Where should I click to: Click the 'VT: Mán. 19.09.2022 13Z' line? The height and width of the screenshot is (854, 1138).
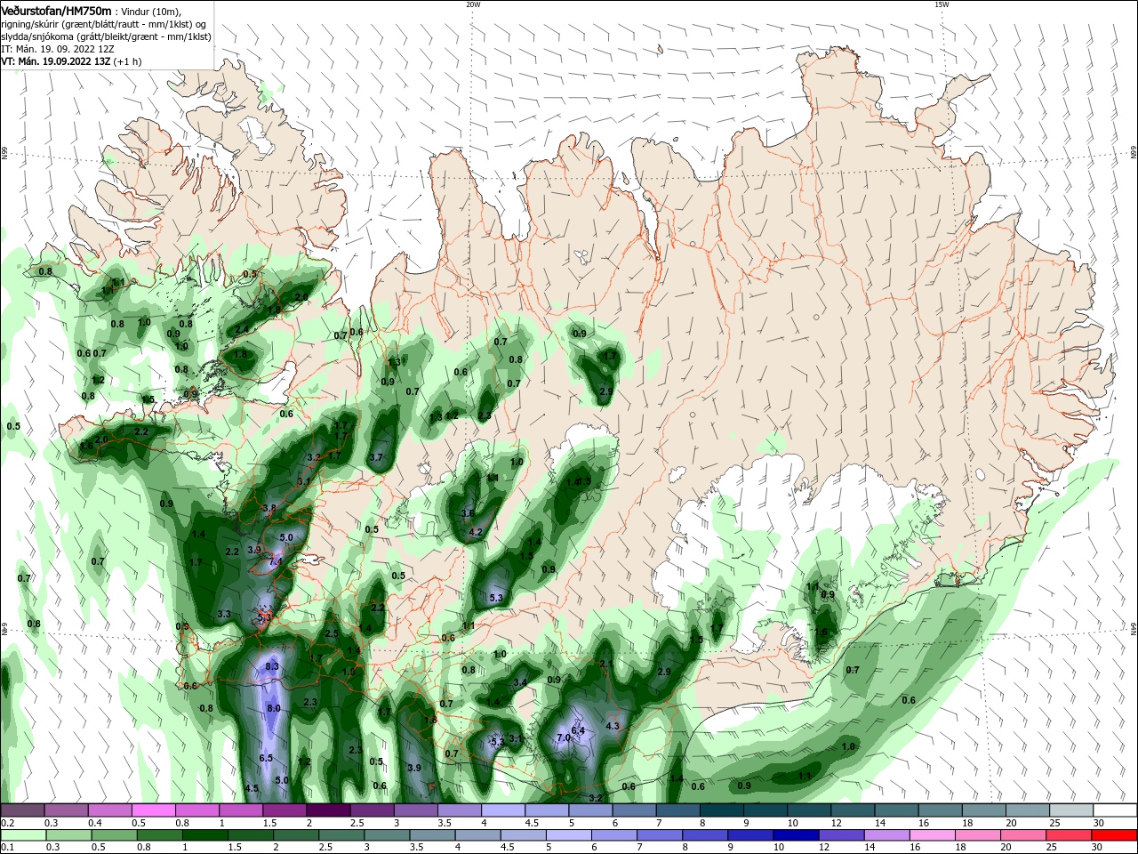(x=55, y=61)
